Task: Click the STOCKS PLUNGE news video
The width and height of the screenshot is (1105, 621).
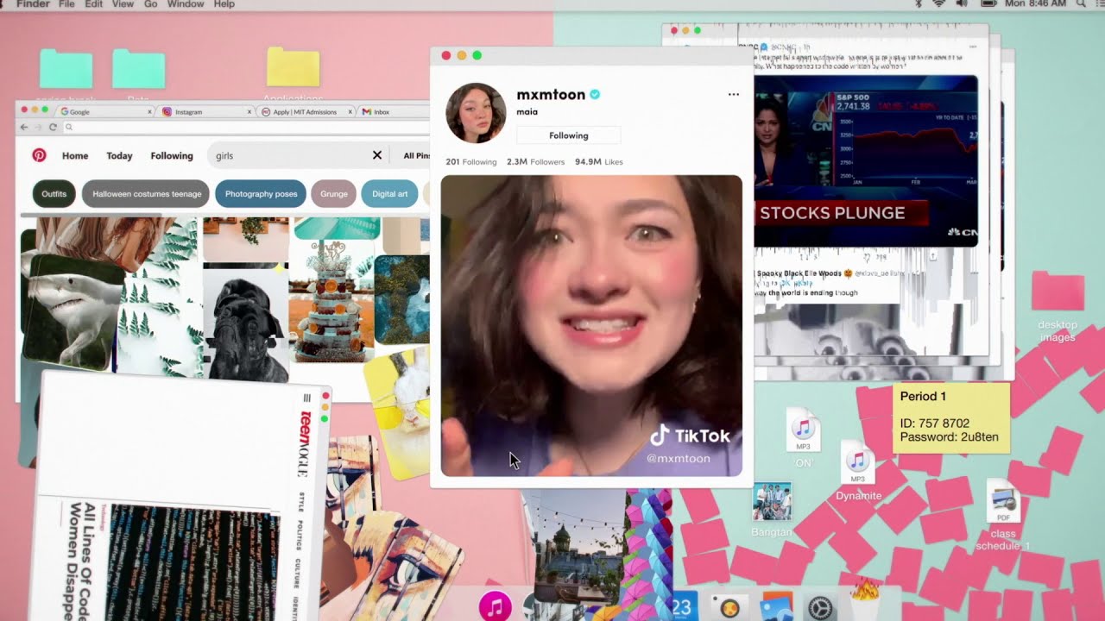Action: click(x=866, y=161)
